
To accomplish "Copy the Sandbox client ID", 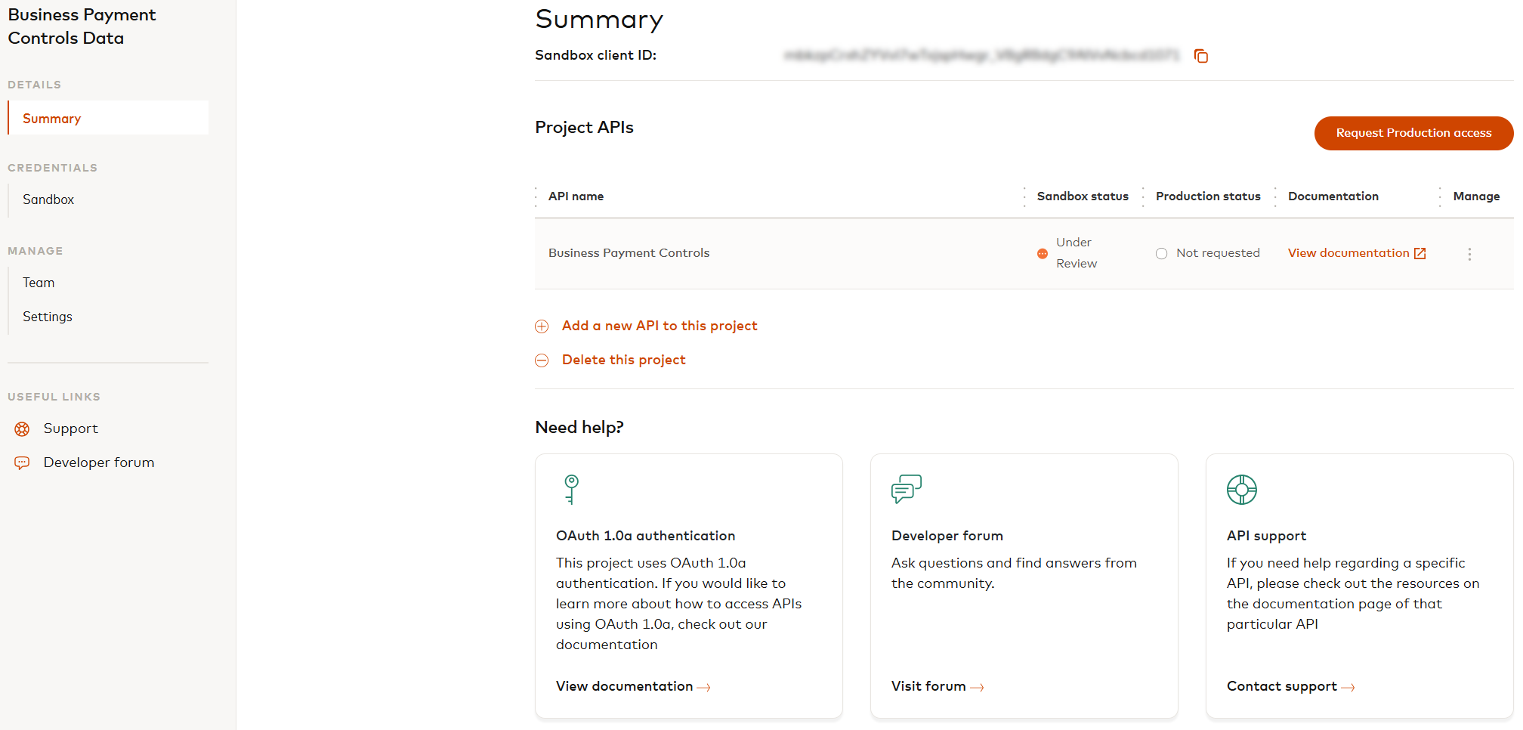I will coord(1201,56).
